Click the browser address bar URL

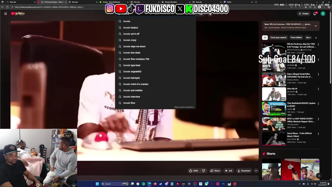pos(49,7)
